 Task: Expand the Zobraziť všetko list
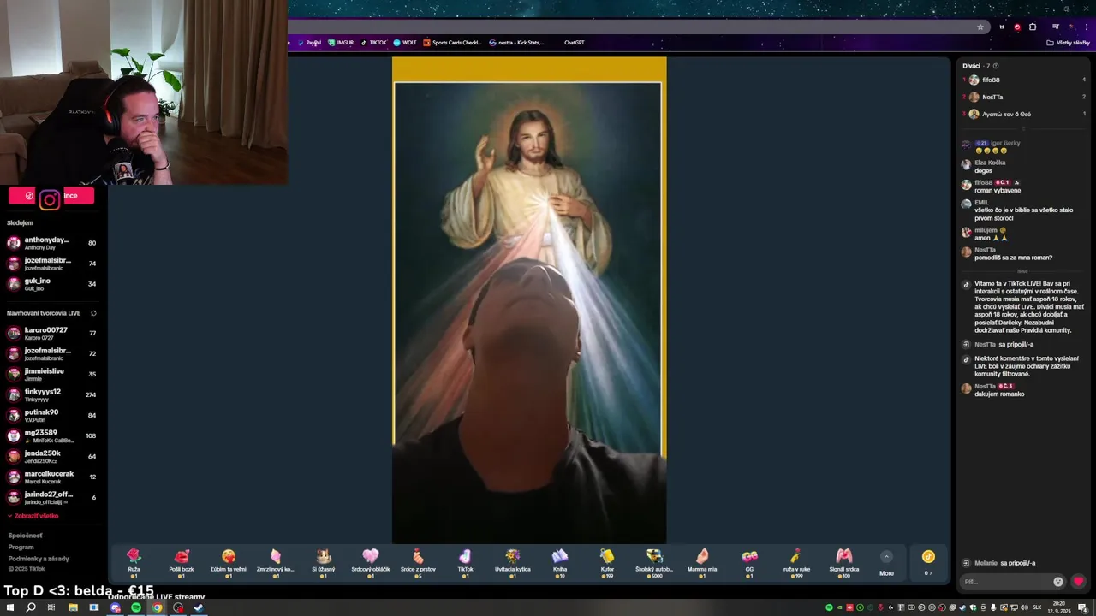34,516
